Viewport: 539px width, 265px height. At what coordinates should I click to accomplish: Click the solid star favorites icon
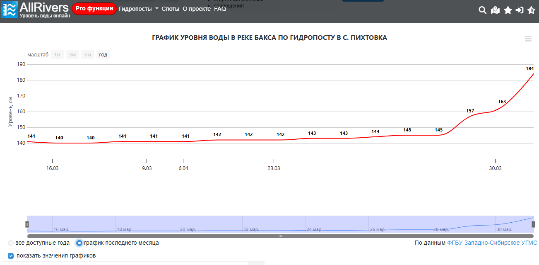508,10
